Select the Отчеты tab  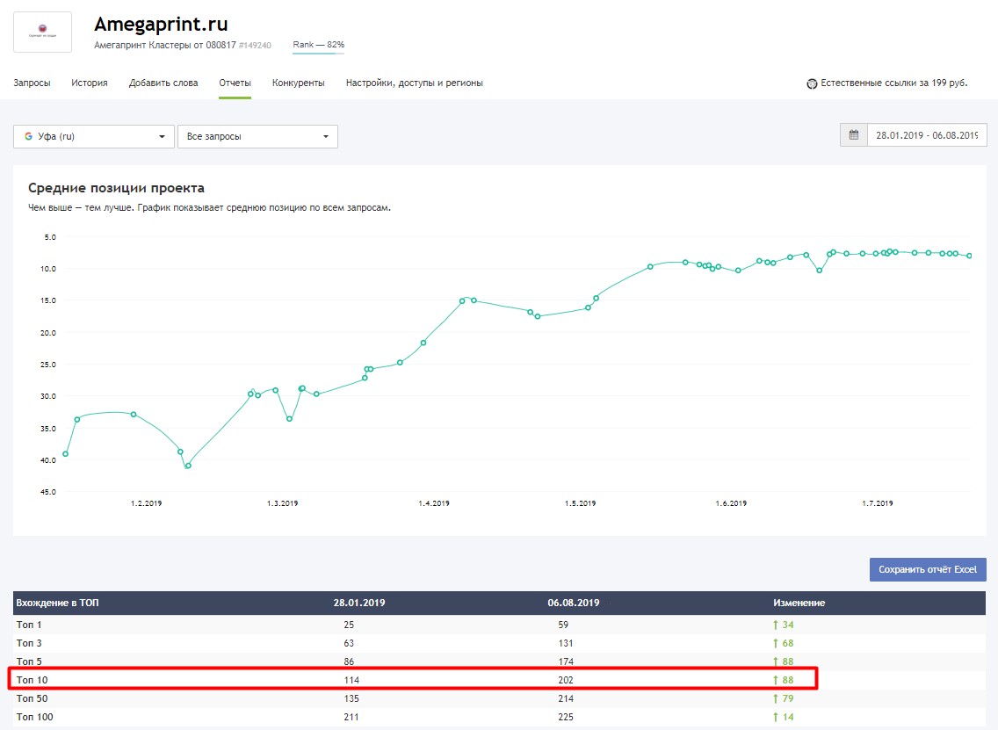[235, 83]
